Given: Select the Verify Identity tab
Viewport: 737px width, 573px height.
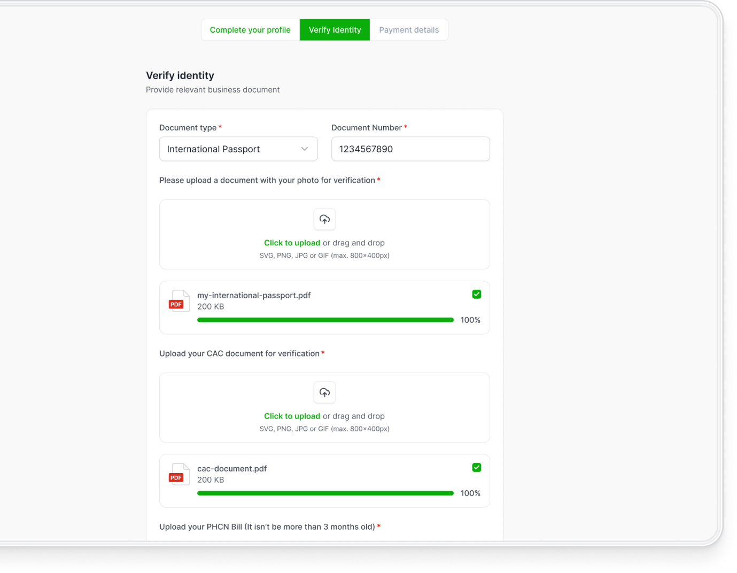Looking at the screenshot, I should pos(335,30).
